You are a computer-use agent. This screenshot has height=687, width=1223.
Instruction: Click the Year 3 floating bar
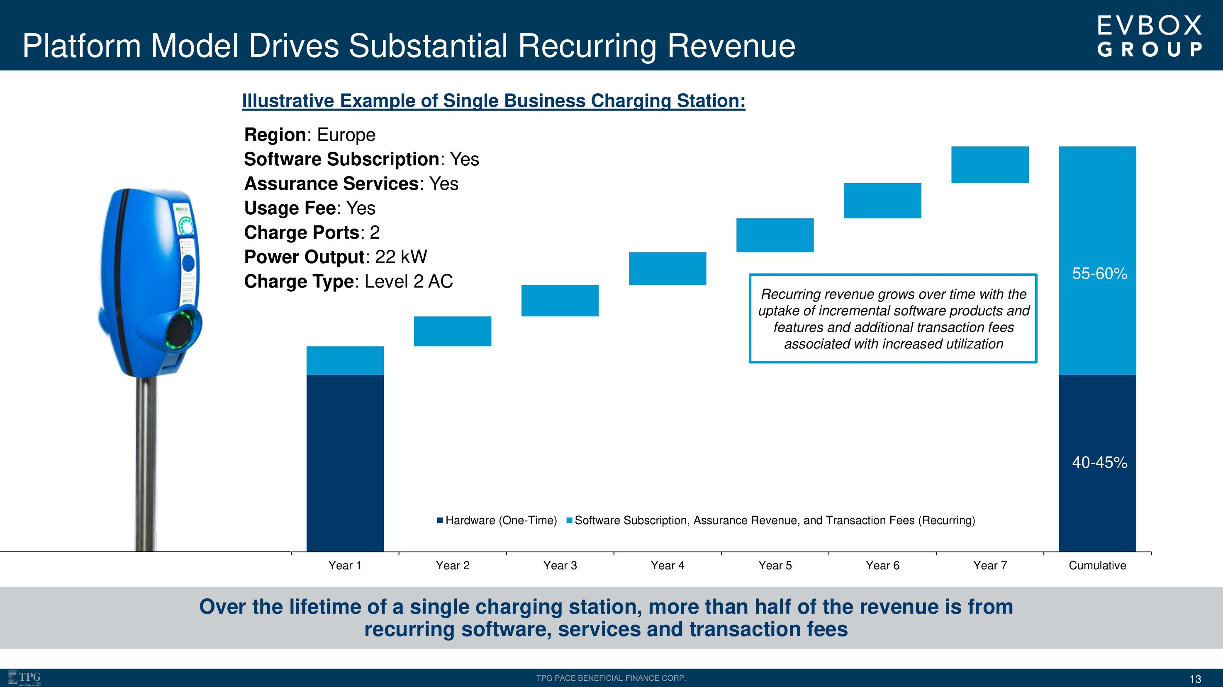click(560, 300)
